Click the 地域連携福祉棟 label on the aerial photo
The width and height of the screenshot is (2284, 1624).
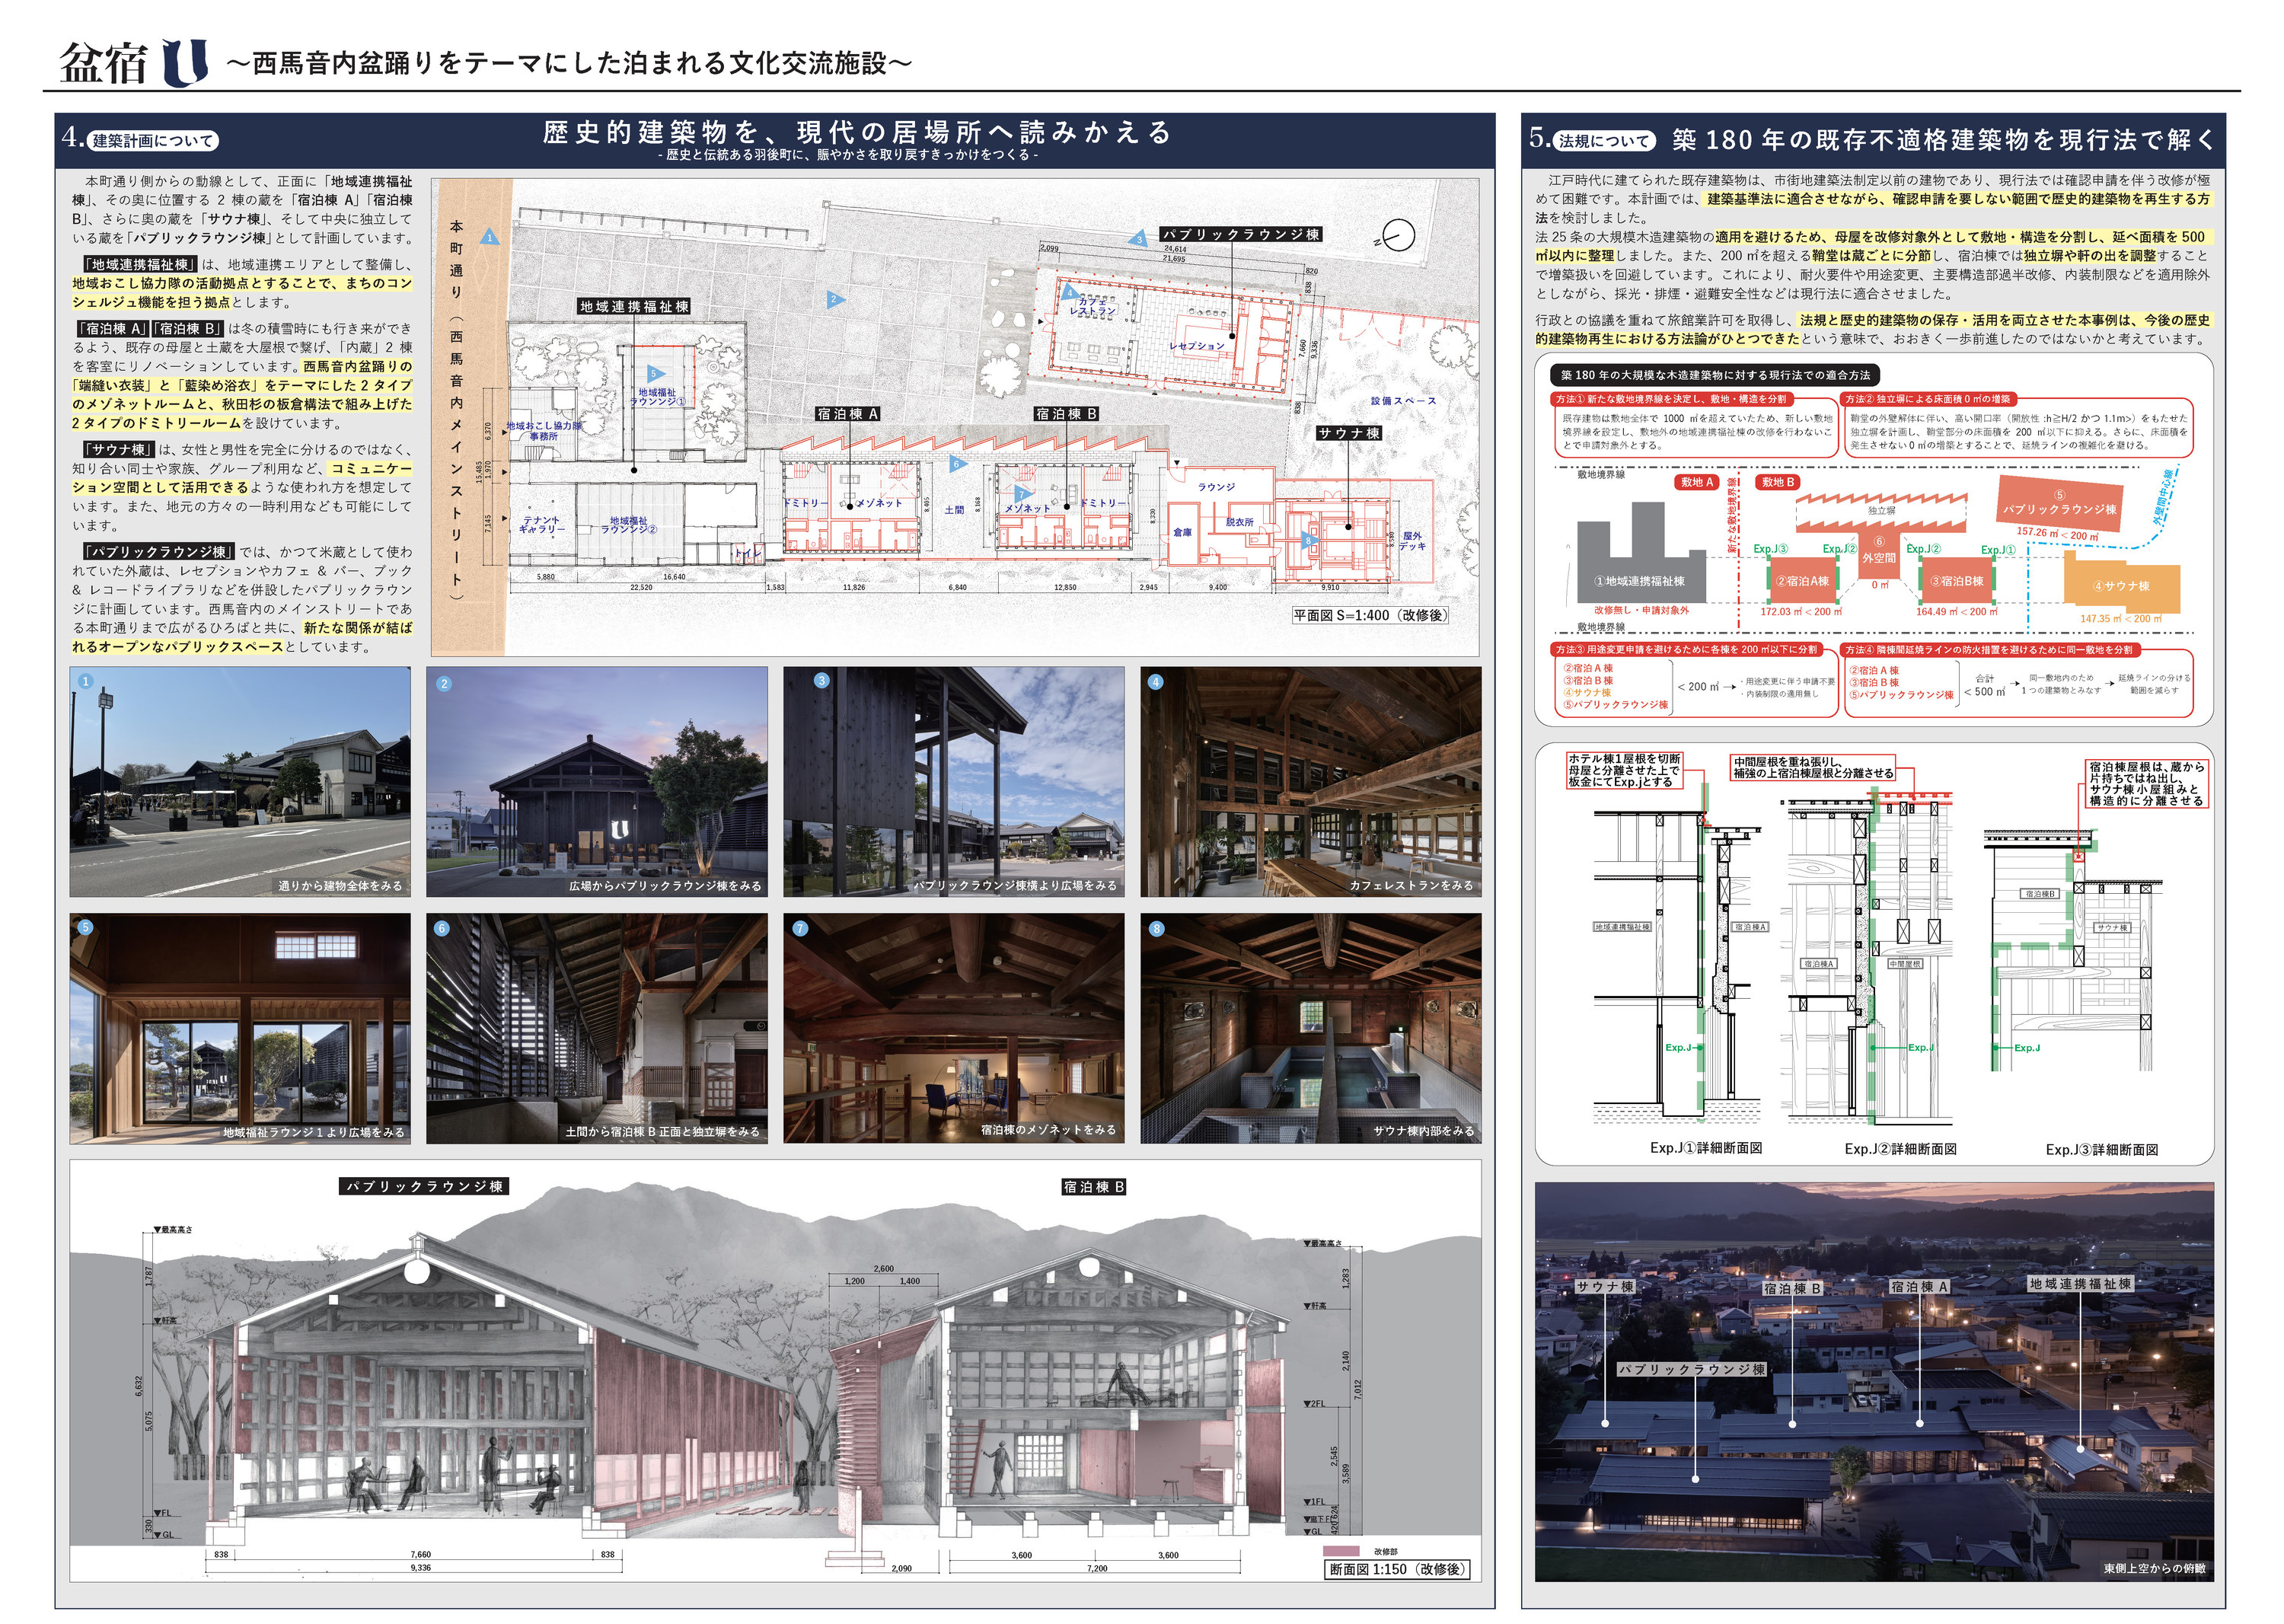click(2080, 1283)
